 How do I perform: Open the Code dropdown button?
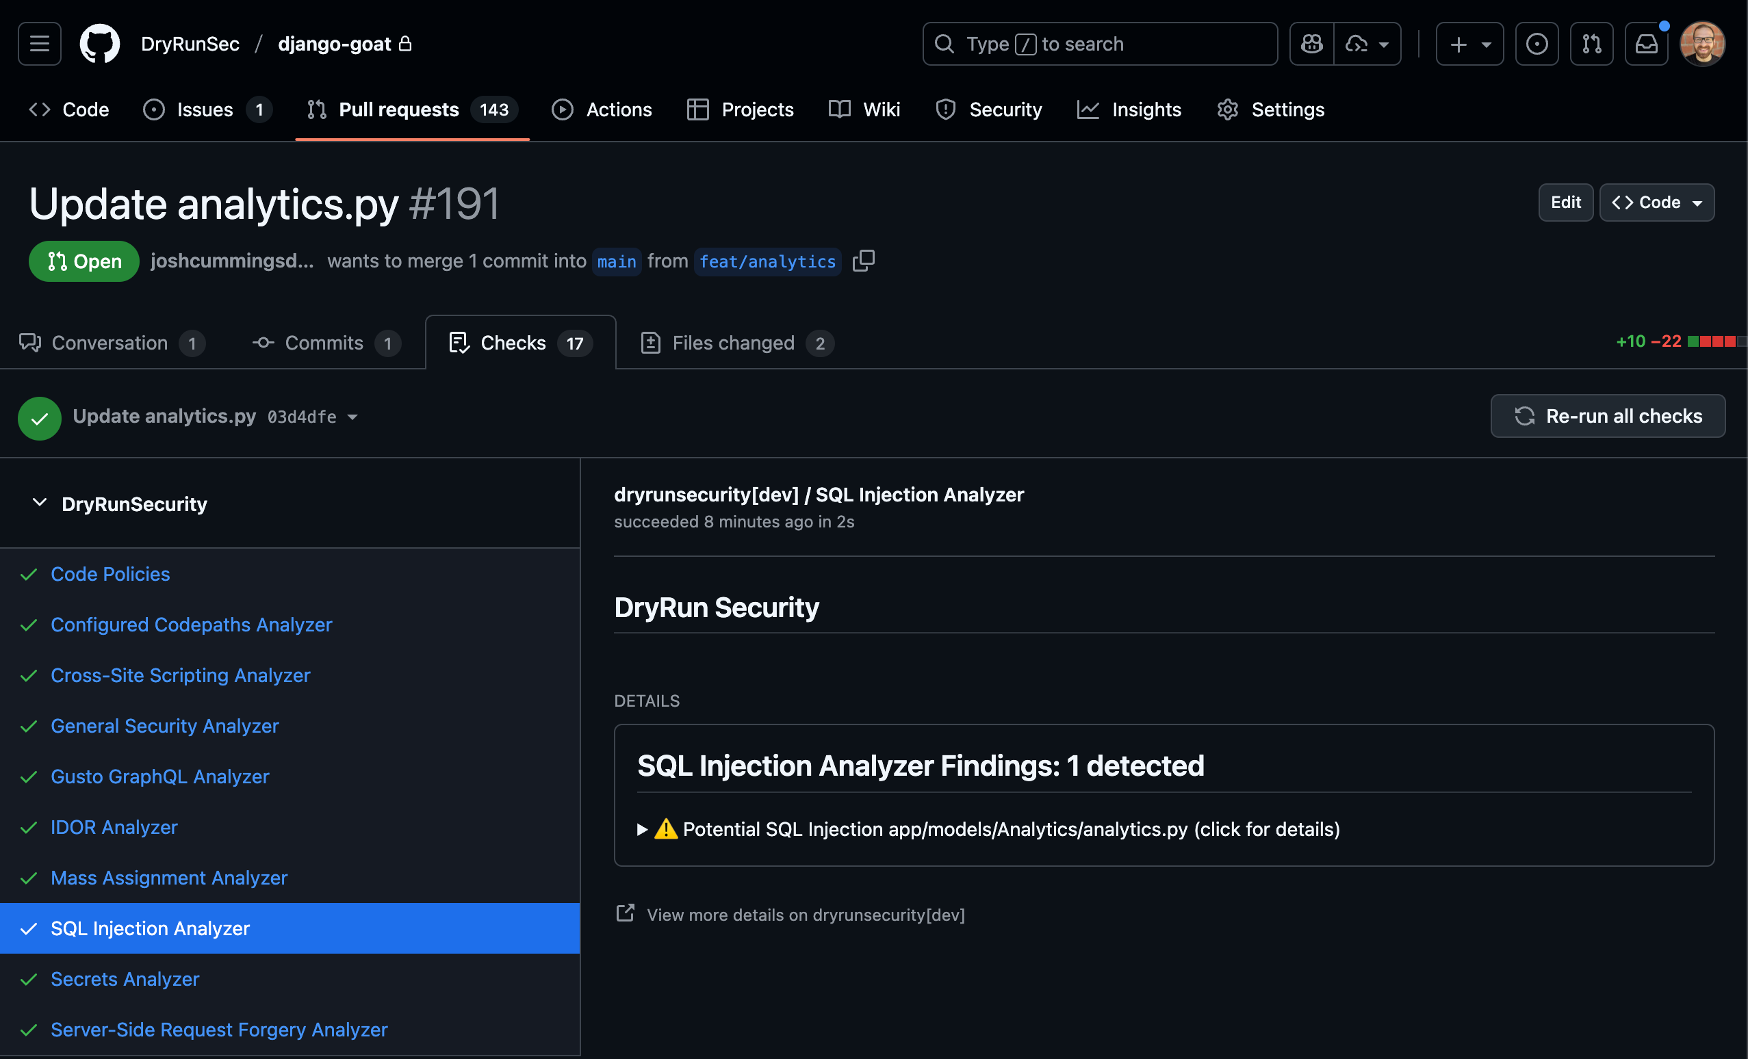(x=1656, y=203)
